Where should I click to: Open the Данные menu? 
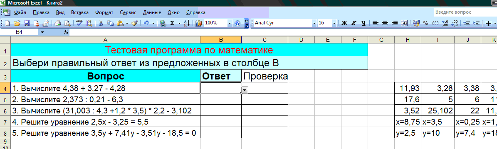152,13
